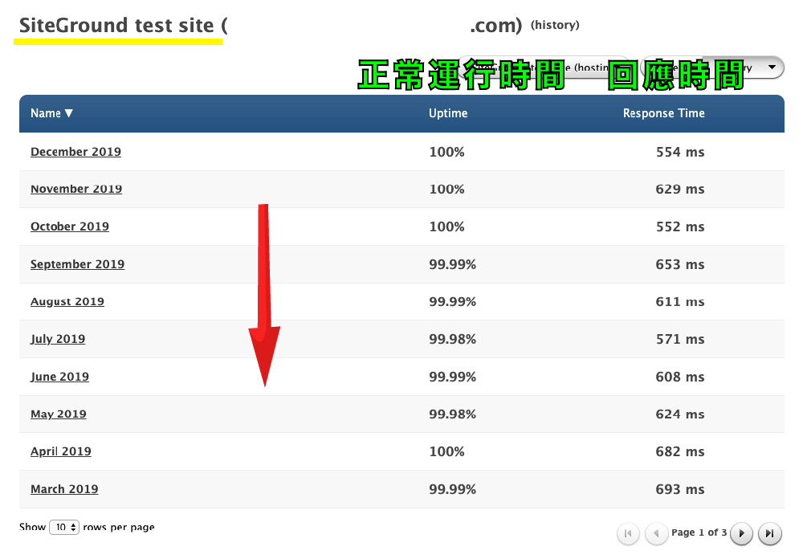Select the 571 ms response time value
The width and height of the screenshot is (803, 559).
coord(680,339)
